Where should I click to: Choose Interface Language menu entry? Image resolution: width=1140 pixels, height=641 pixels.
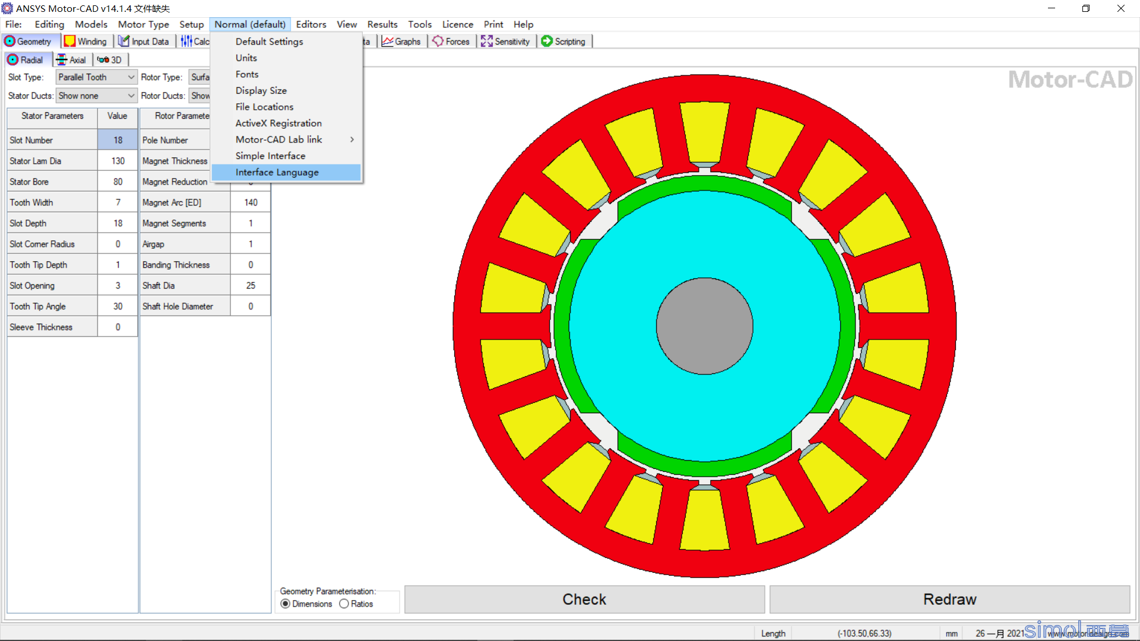coord(286,172)
